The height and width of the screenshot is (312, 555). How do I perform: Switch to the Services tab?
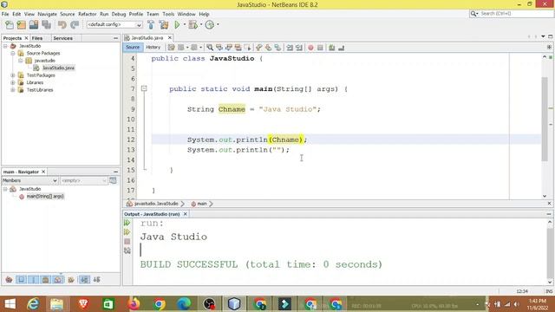pos(63,38)
